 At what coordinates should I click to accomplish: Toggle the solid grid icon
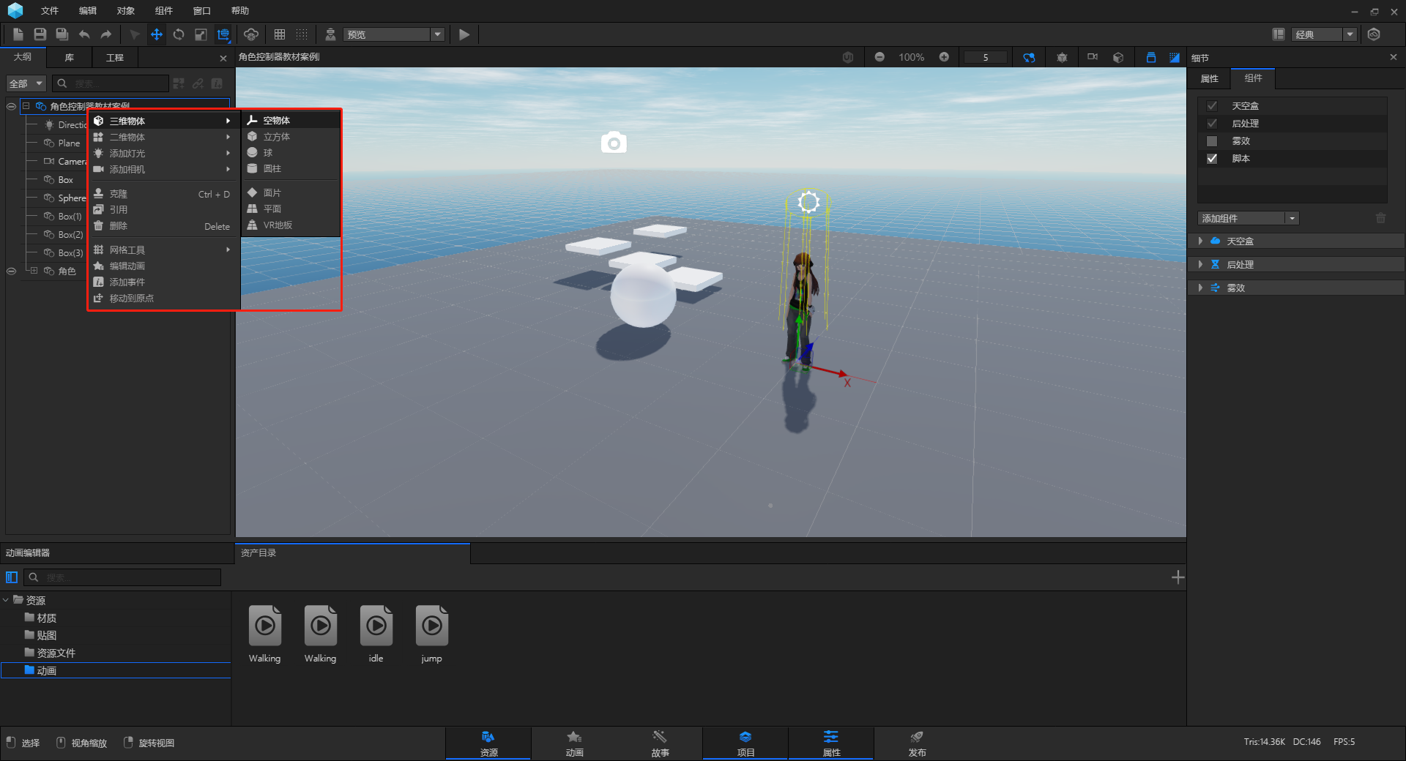[280, 34]
